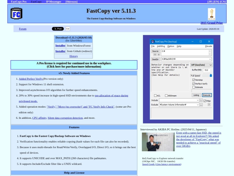Click the FastCopy FC logo icon

[16, 13]
